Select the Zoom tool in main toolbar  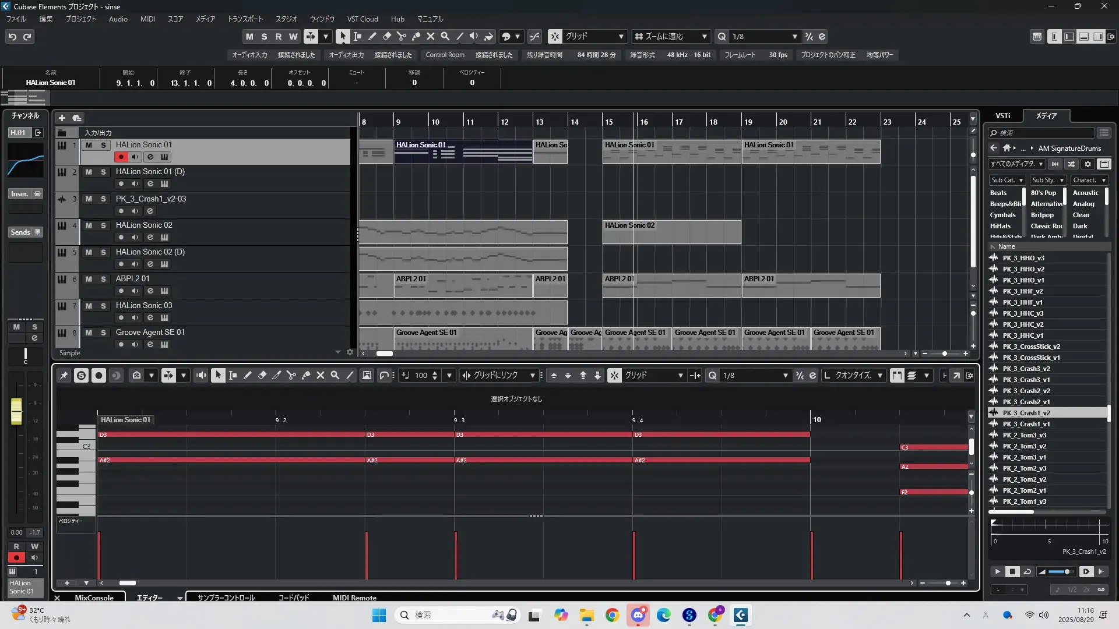click(445, 36)
